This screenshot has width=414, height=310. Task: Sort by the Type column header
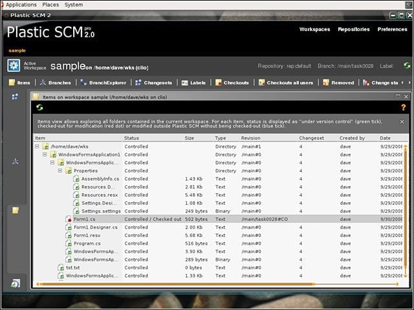pyautogui.click(x=226, y=138)
